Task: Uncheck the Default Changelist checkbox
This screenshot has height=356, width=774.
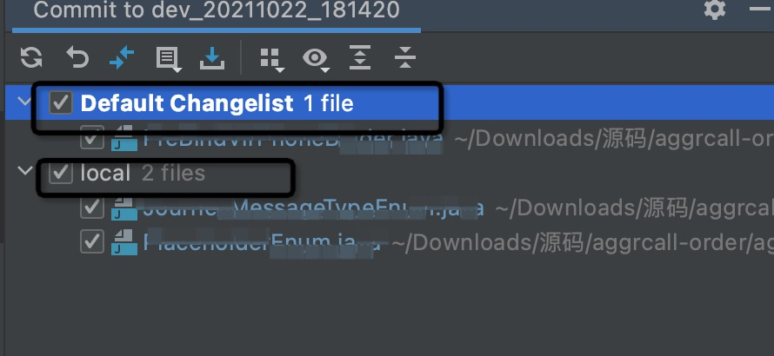Action: [61, 102]
